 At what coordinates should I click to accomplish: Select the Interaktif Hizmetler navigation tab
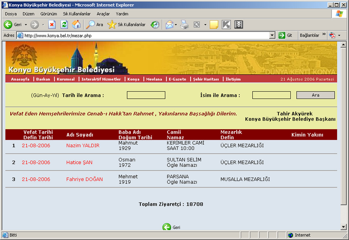click(x=101, y=79)
